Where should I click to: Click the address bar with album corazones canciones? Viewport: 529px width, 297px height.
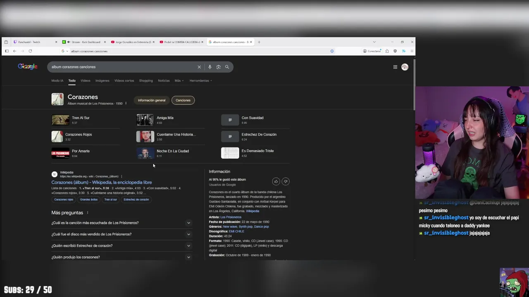(x=198, y=51)
